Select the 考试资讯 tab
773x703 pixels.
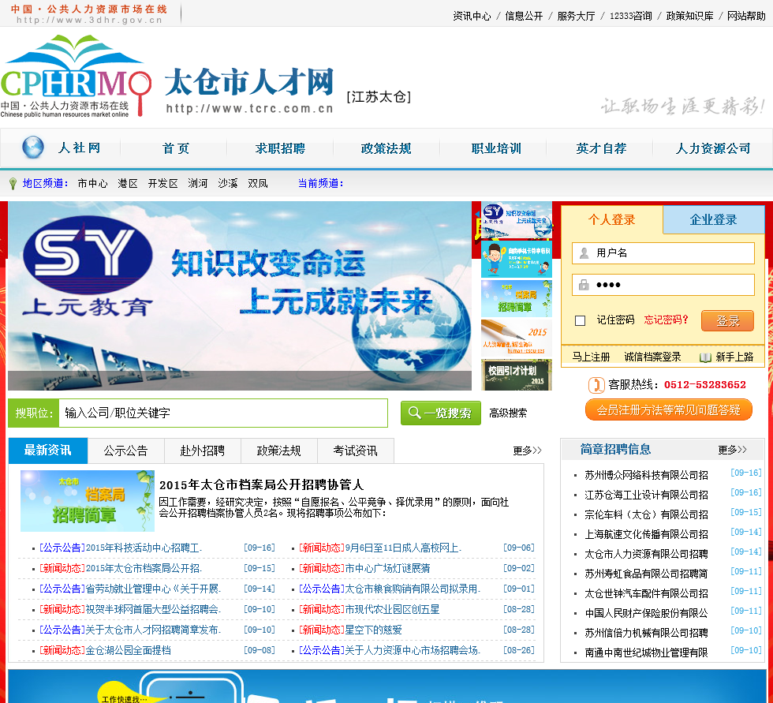[x=355, y=451]
